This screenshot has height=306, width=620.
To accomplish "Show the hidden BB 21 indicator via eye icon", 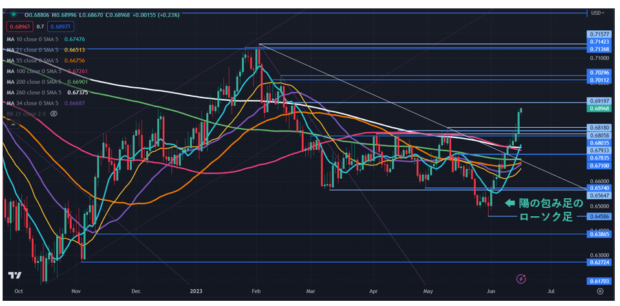I will pos(54,114).
